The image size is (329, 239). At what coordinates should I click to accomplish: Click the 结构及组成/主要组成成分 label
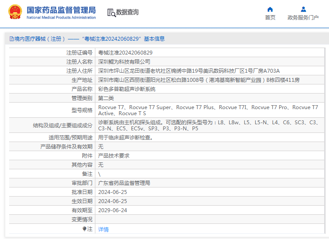[63, 126]
